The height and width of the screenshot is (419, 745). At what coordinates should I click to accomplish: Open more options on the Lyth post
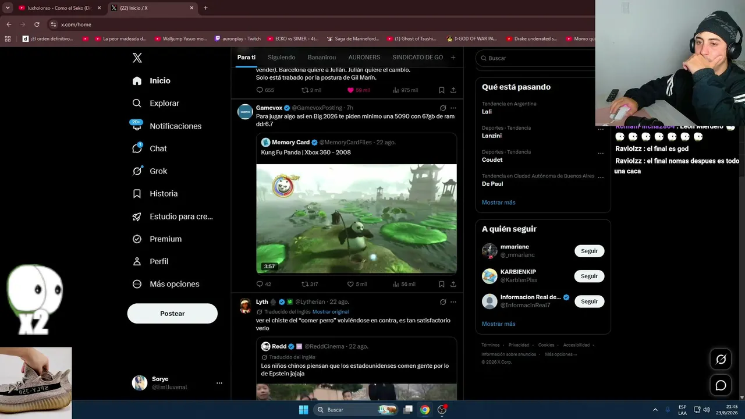pos(453,302)
